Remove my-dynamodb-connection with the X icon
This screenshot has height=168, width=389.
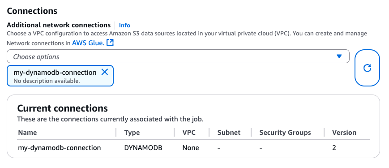(105, 72)
